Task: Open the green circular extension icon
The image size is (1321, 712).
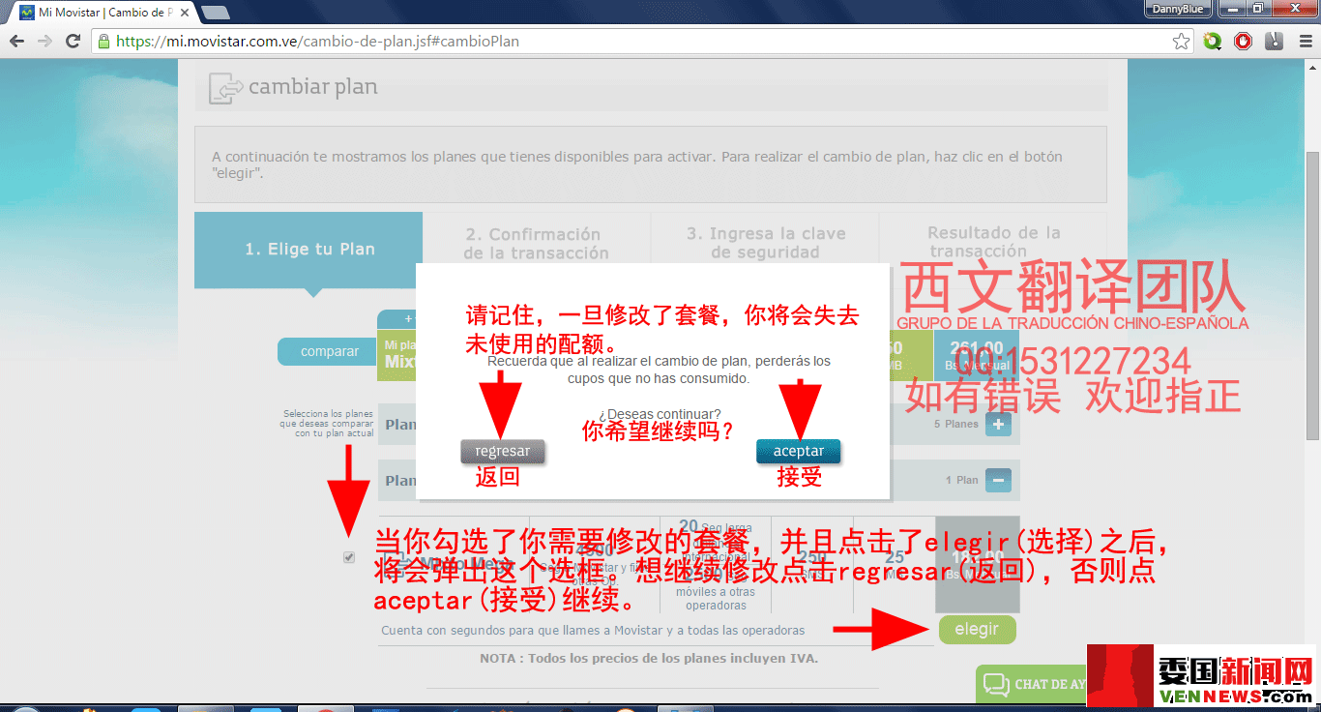Action: click(1213, 42)
